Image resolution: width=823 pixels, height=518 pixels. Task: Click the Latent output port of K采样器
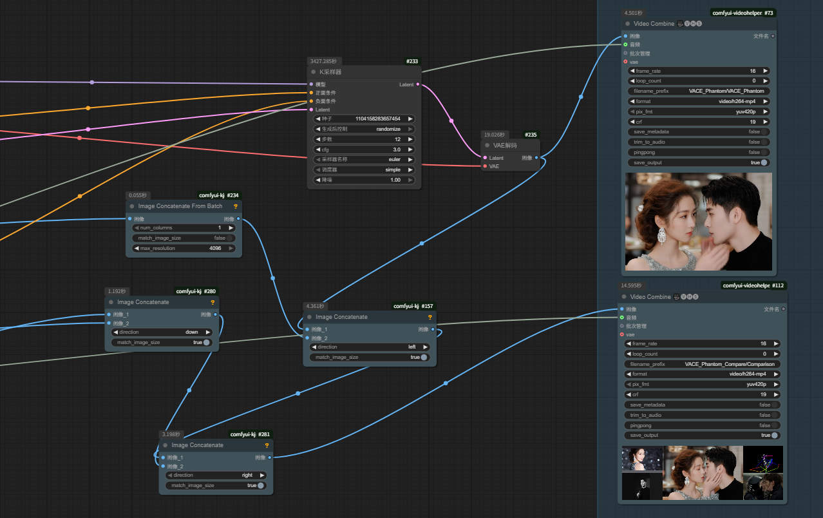[x=418, y=84]
